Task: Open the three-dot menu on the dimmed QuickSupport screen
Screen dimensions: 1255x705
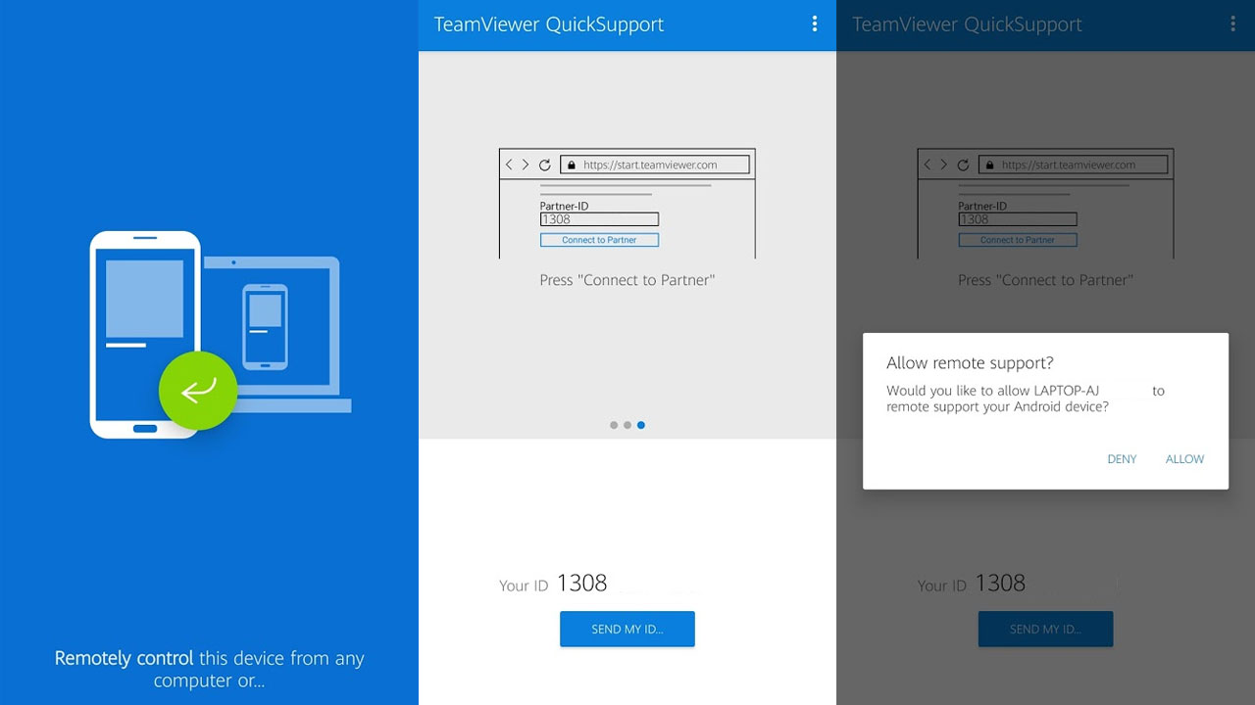Action: click(x=1232, y=23)
